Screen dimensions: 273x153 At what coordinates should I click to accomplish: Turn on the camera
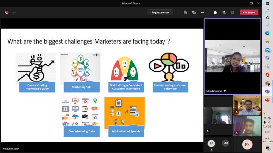[x=215, y=12]
